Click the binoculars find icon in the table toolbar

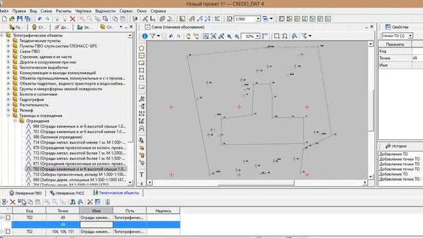(73, 202)
